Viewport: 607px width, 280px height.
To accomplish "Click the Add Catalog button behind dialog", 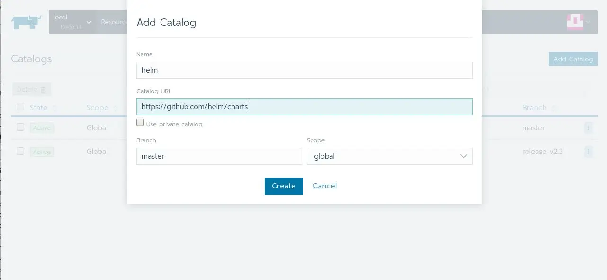I will pyautogui.click(x=573, y=59).
